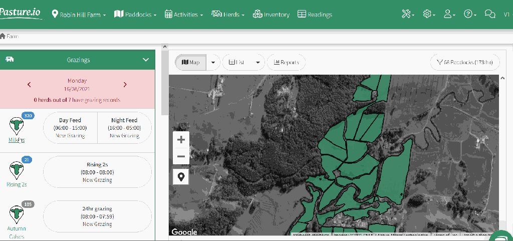Select the Milking Night Feed grazing
Image resolution: width=513 pixels, height=241 pixels.
[x=124, y=128]
